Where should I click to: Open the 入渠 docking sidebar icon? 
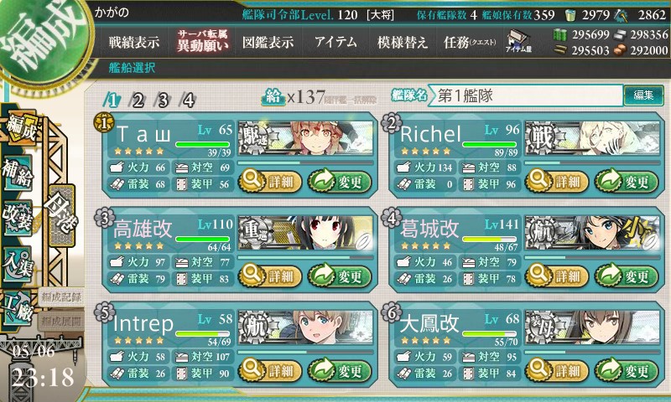(18, 264)
